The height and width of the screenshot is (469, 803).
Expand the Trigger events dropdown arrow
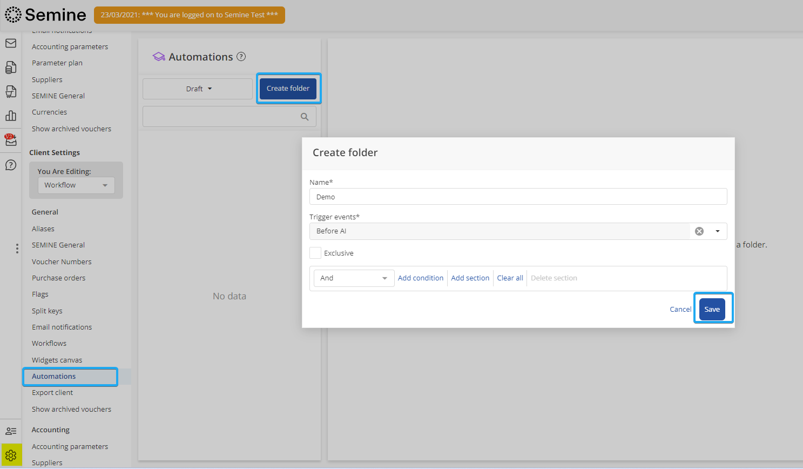(x=718, y=231)
